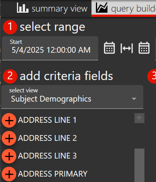
Task: Click the Subject Demographics dropdown arrow
Action: (x=134, y=99)
